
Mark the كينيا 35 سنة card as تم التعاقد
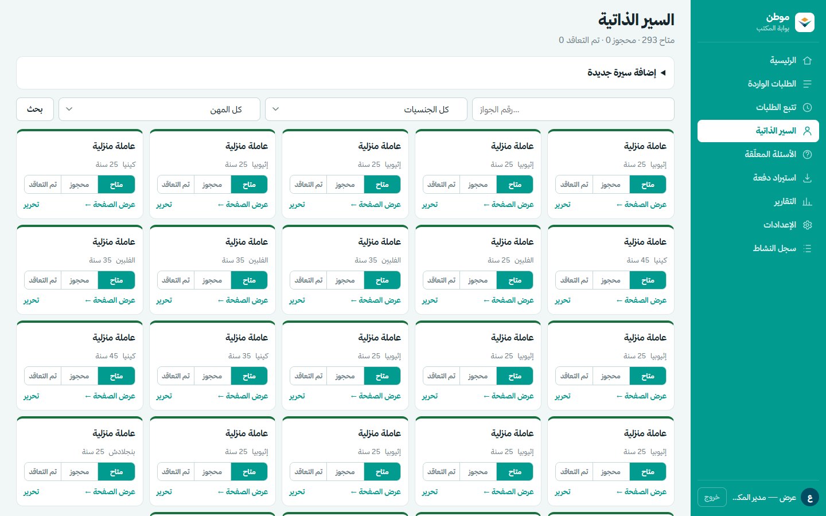(176, 376)
